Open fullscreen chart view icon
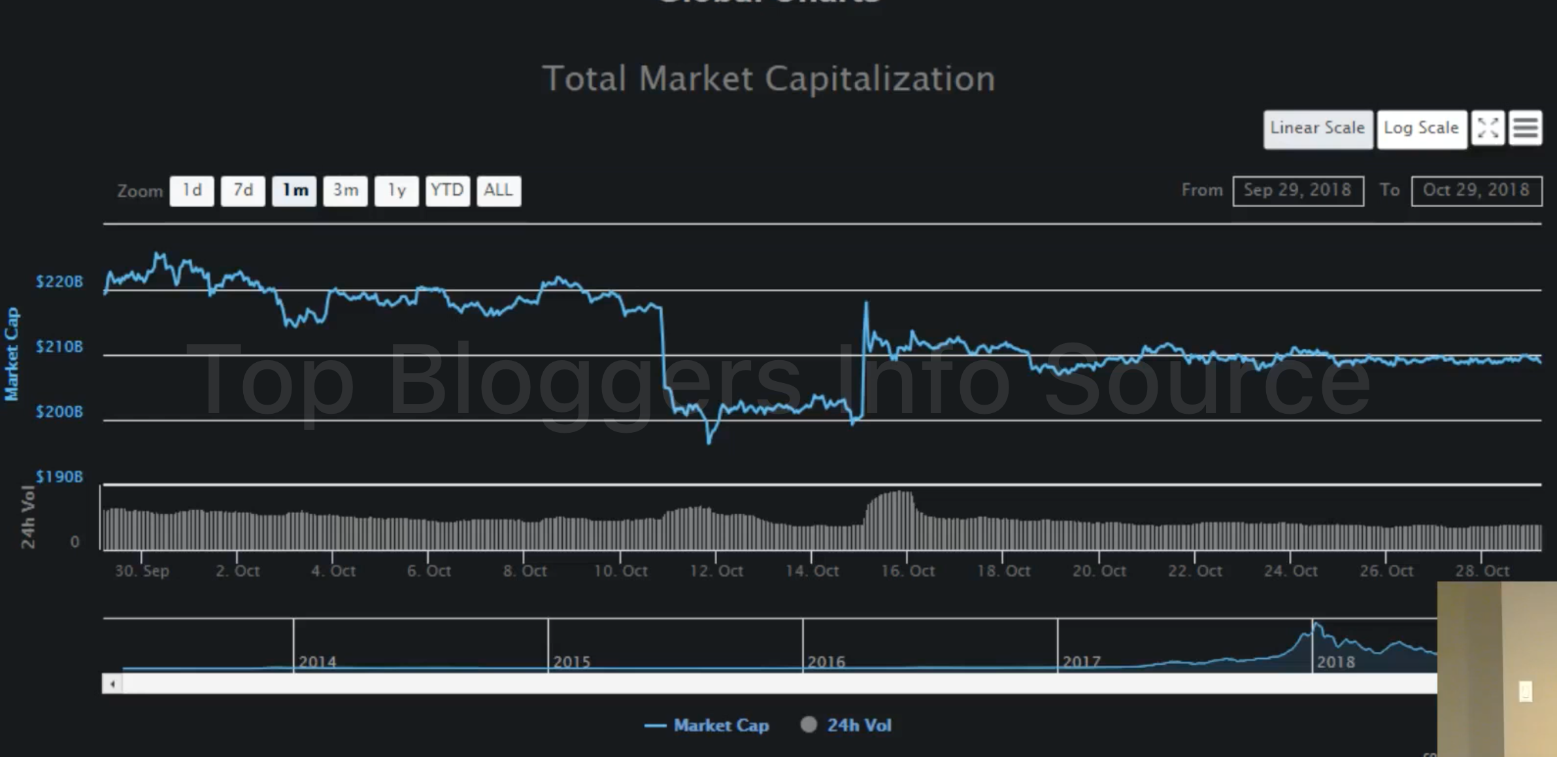This screenshot has width=1557, height=757. pos(1488,128)
